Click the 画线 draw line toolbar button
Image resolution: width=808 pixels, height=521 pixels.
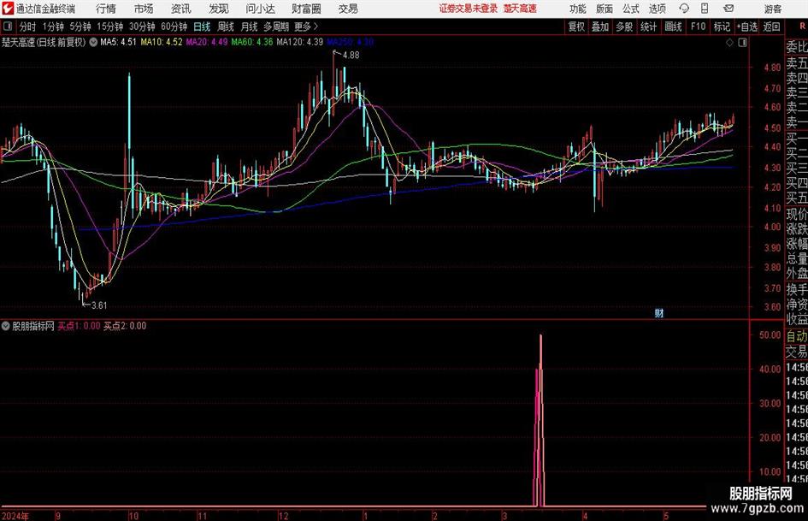(x=674, y=27)
